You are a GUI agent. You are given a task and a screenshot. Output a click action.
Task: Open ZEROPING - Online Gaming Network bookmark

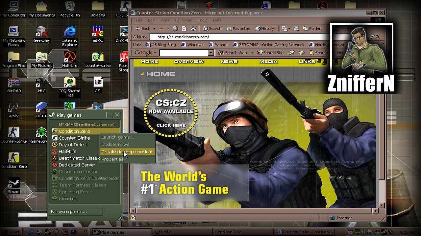pos(268,45)
